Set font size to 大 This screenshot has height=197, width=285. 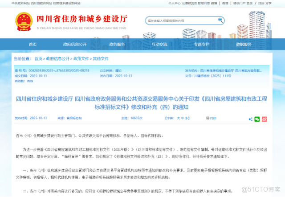pyautogui.click(x=178, y=118)
